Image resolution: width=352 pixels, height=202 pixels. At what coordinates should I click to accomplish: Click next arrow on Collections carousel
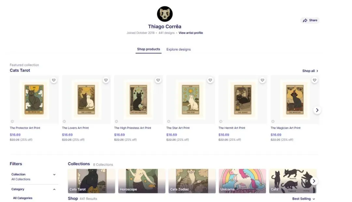[x=314, y=181]
